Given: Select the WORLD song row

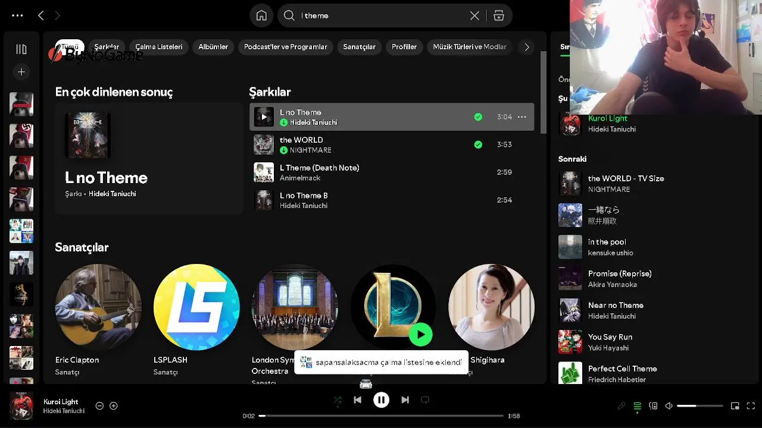Looking at the screenshot, I should (392, 144).
